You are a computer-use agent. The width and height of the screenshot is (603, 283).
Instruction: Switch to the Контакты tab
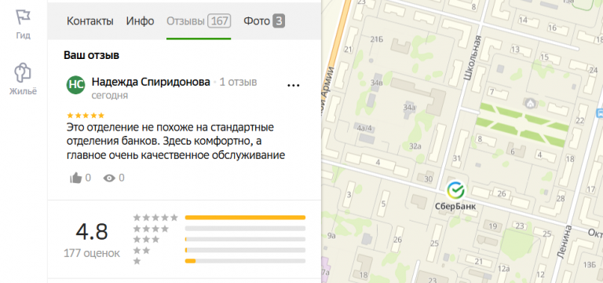point(90,21)
